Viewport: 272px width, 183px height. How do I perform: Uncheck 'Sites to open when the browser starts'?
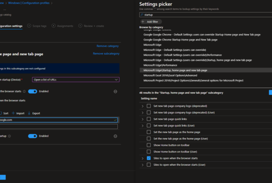149,158
